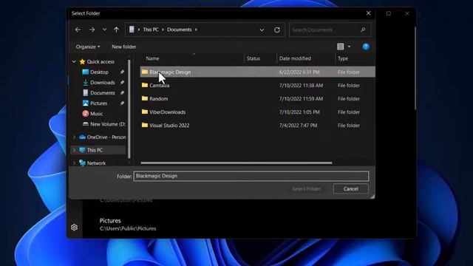Select OneDrive - Personal in the sidebar
Viewport: 473px width, 266px height.
(x=106, y=137)
